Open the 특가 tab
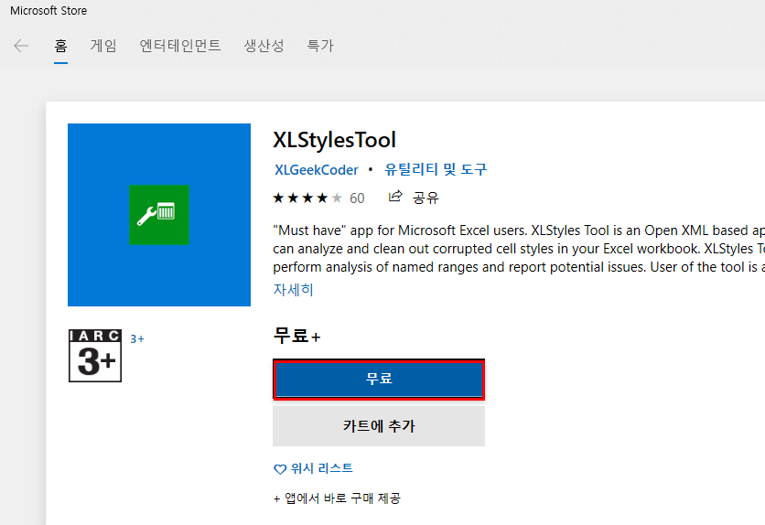This screenshot has width=765, height=525. click(320, 46)
